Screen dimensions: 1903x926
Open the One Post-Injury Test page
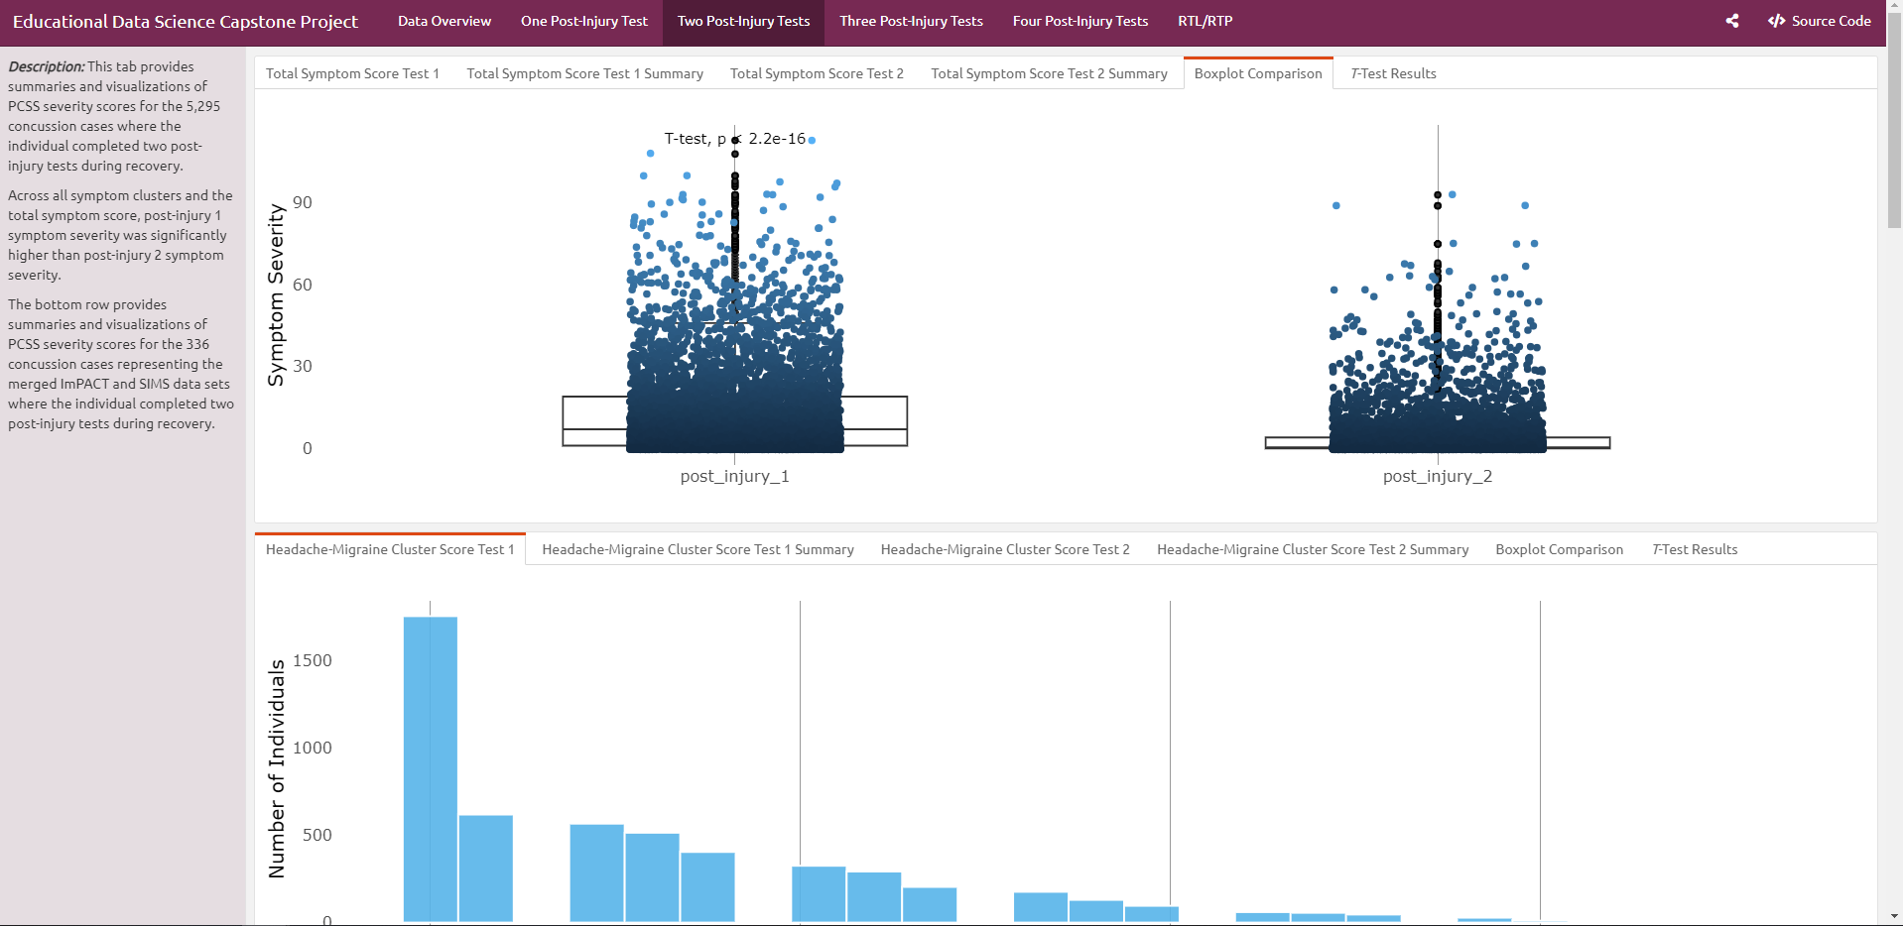click(x=583, y=22)
